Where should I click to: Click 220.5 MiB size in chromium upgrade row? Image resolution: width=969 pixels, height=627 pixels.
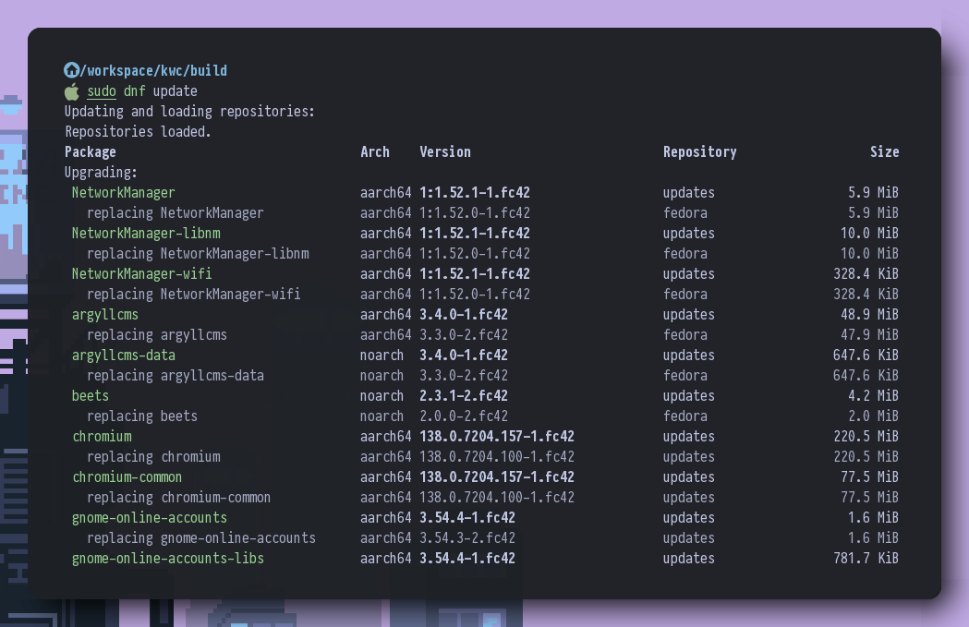click(866, 437)
